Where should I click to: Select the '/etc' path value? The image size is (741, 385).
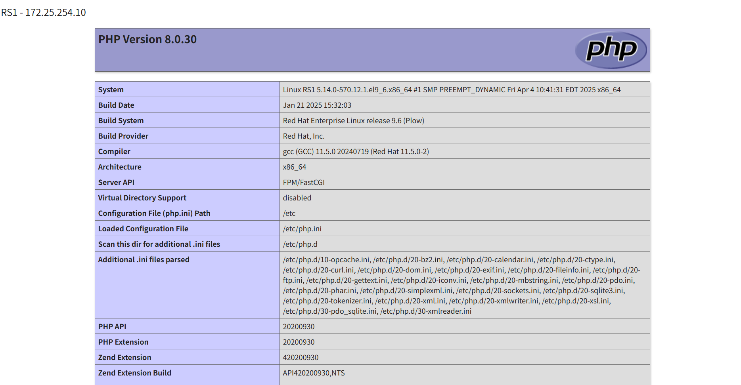[289, 213]
